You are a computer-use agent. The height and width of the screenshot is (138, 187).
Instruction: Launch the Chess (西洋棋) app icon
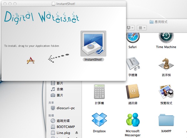(166, 64)
